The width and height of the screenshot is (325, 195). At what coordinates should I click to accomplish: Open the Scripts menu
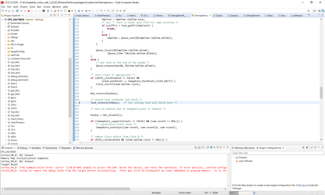point(47,7)
